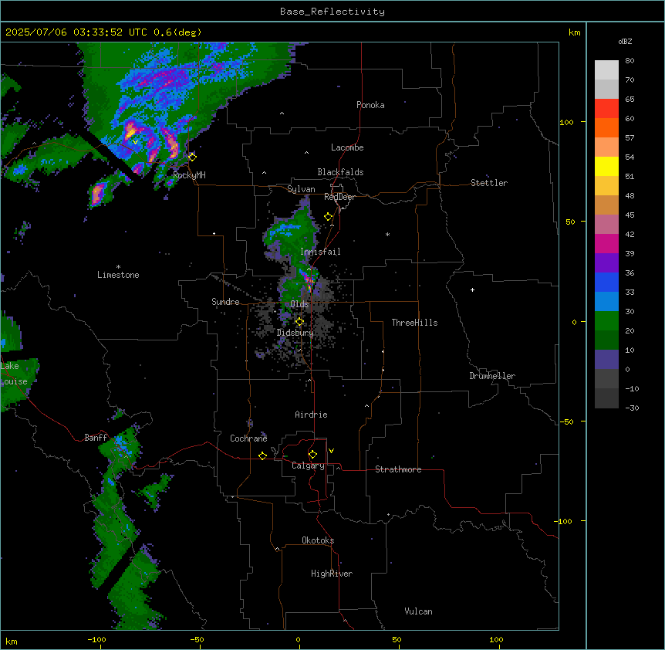Viewport: 665px width, 650px height.
Task: Click the Sundre town label
Action: (225, 302)
